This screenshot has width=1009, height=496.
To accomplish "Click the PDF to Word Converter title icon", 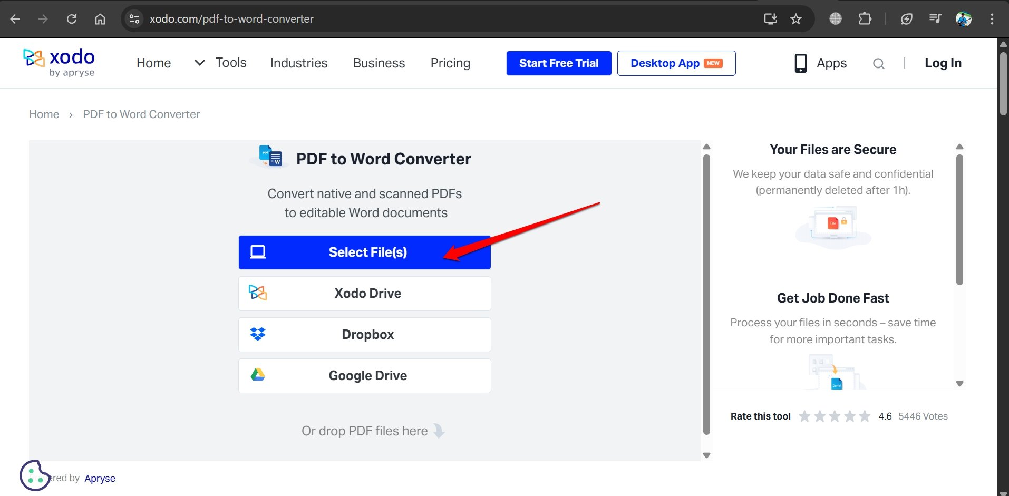I will pos(270,157).
